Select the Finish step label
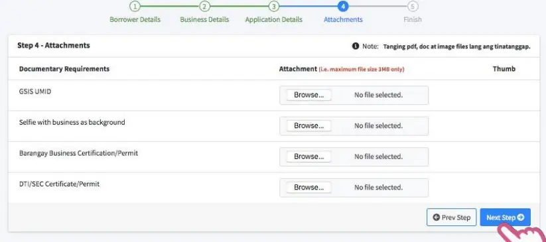The width and height of the screenshot is (546, 242). 413,19
